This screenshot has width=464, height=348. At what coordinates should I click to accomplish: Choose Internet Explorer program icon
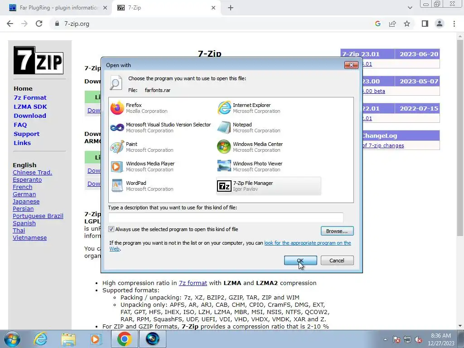(224, 108)
